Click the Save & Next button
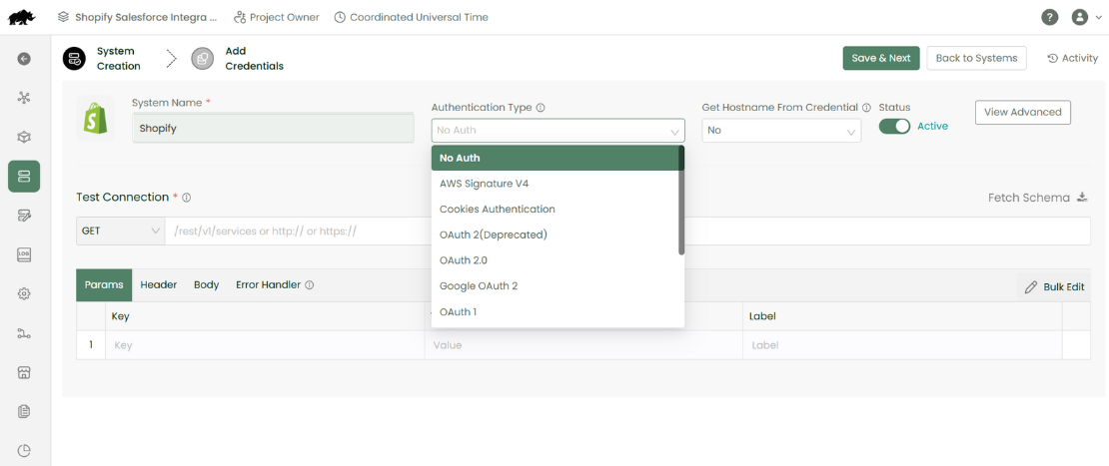The width and height of the screenshot is (1109, 466). click(x=881, y=58)
